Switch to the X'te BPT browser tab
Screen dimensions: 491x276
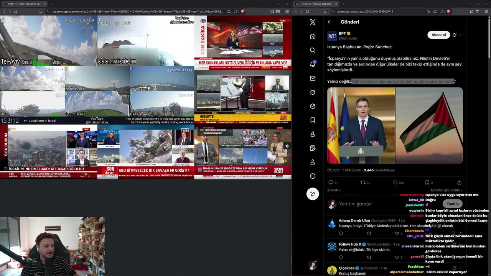(316, 4)
